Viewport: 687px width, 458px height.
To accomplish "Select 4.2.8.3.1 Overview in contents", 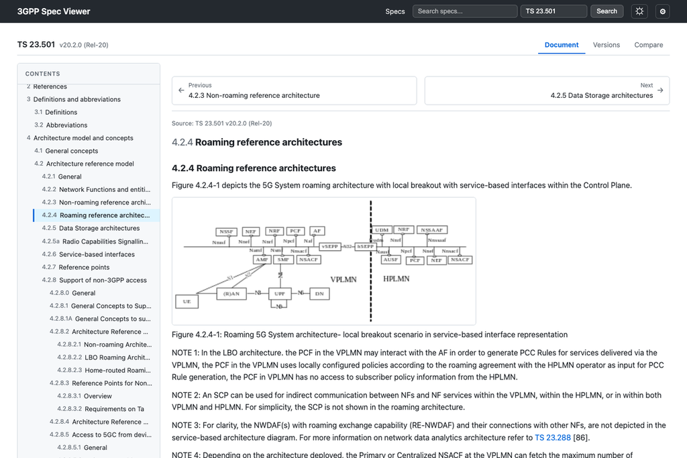I will pos(84,396).
